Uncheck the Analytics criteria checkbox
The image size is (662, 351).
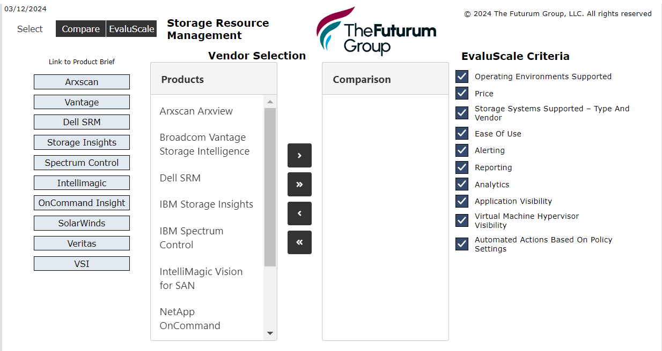pyautogui.click(x=462, y=184)
